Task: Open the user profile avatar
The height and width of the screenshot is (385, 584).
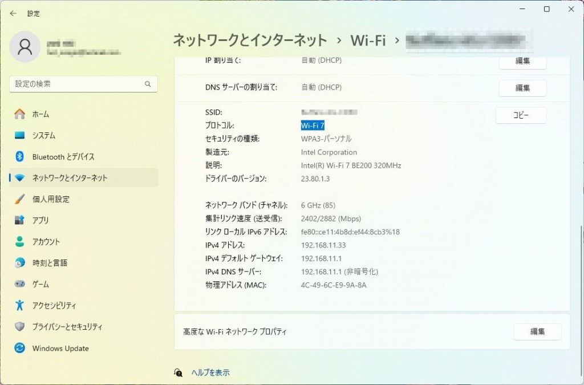Action: tap(25, 47)
